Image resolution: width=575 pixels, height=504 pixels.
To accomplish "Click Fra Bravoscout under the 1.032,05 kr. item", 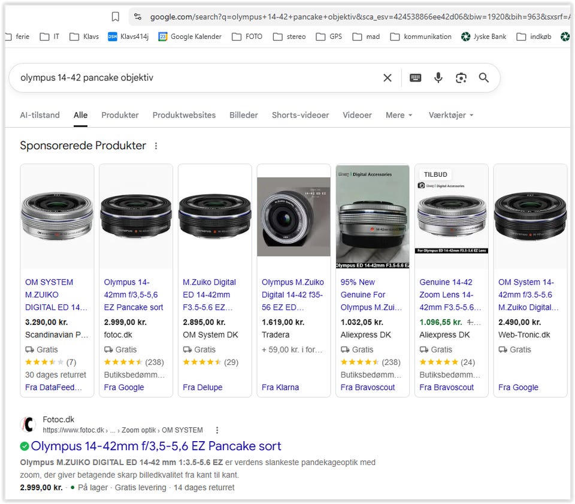I will (x=367, y=387).
